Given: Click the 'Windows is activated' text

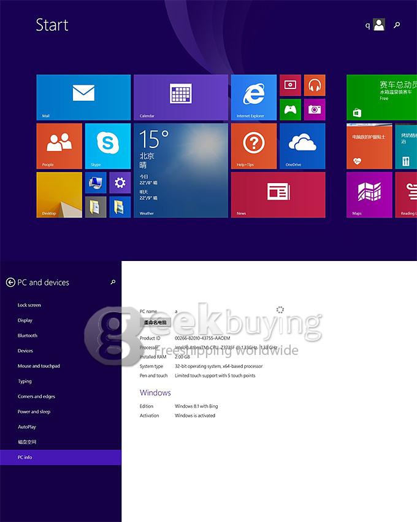Looking at the screenshot, I should click(x=195, y=416).
